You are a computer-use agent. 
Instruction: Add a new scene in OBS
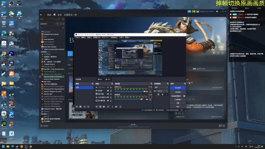(x=77, y=107)
